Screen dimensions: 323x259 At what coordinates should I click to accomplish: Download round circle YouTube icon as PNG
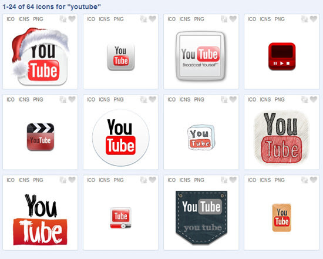point(119,99)
